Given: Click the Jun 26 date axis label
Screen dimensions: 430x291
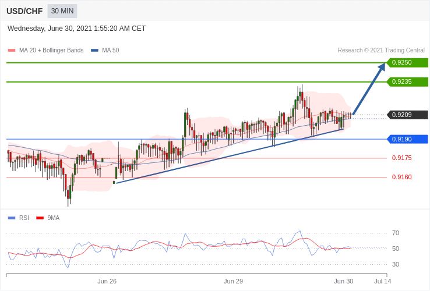Looking at the screenshot, I should coord(107,282).
